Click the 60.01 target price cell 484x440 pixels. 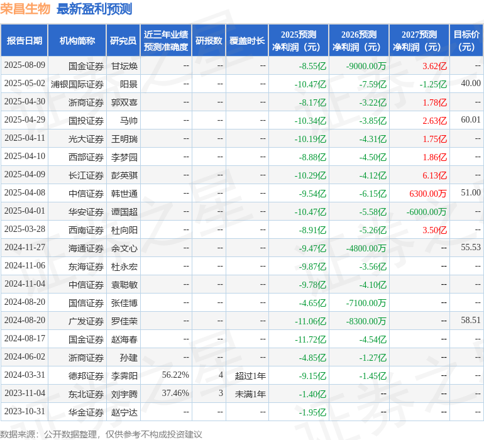(x=470, y=120)
